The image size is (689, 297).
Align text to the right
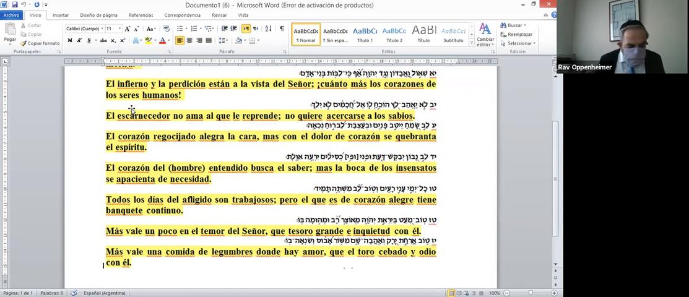[199, 40]
